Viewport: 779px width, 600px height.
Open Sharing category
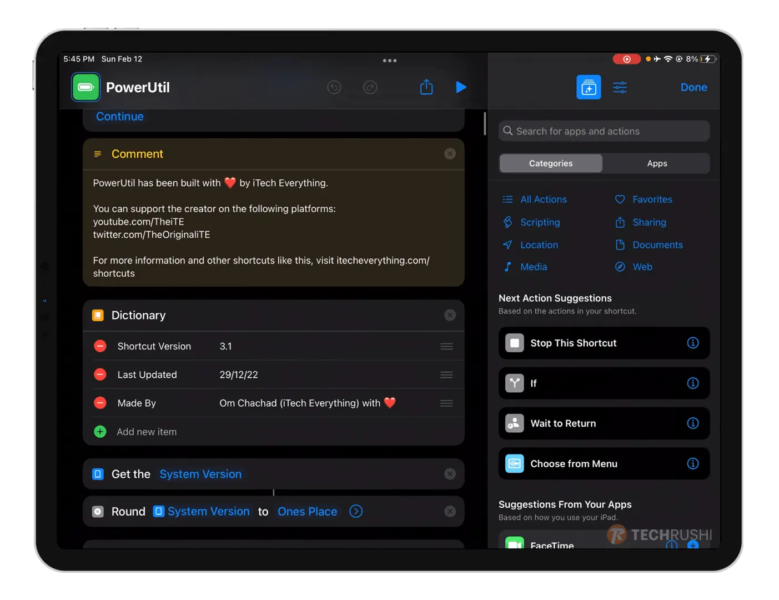click(640, 222)
